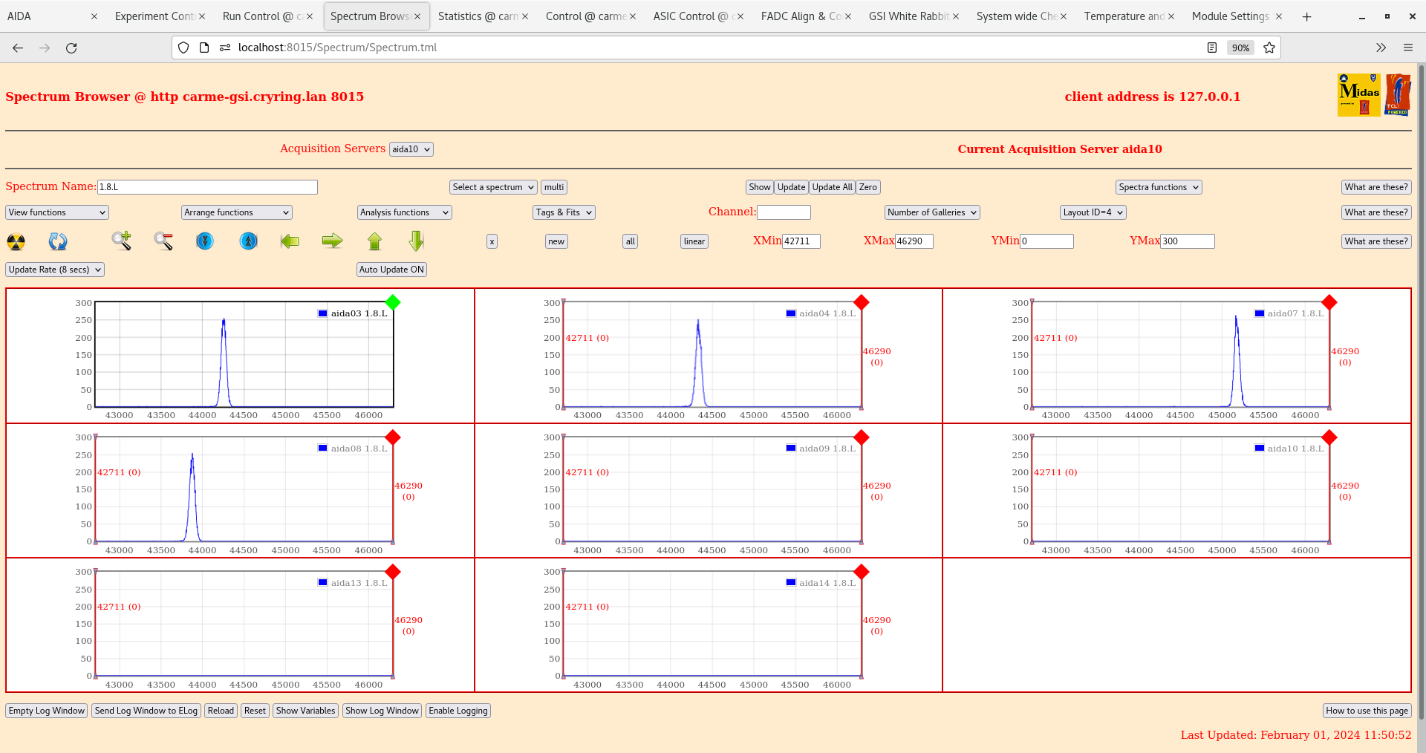Image resolution: width=1426 pixels, height=753 pixels.
Task: Toggle Auto Update off
Action: [391, 270]
